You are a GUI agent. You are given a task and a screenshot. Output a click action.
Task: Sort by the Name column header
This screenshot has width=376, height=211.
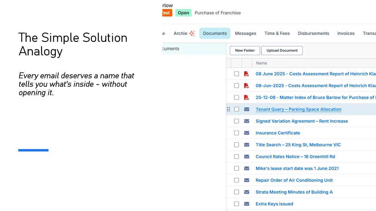coord(261,63)
